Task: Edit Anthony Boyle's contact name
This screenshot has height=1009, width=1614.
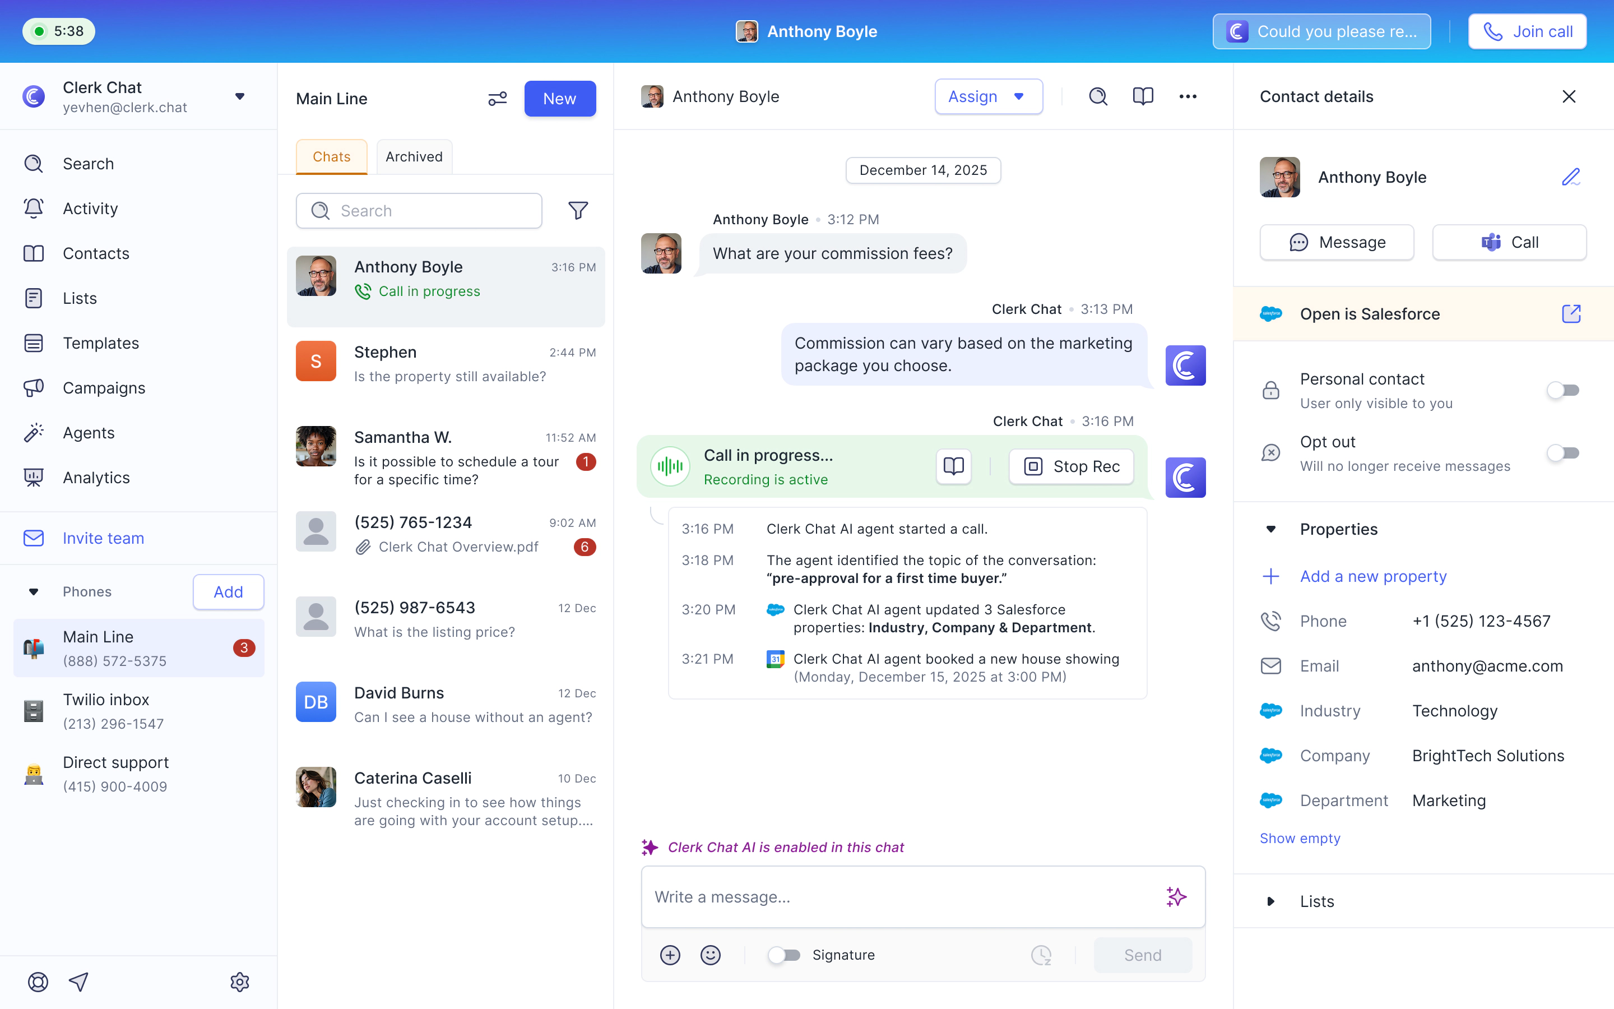Action: click(x=1571, y=177)
